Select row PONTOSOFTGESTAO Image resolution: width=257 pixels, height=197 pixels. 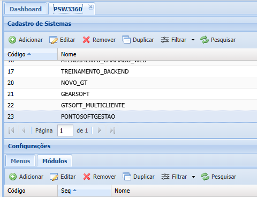point(131,116)
